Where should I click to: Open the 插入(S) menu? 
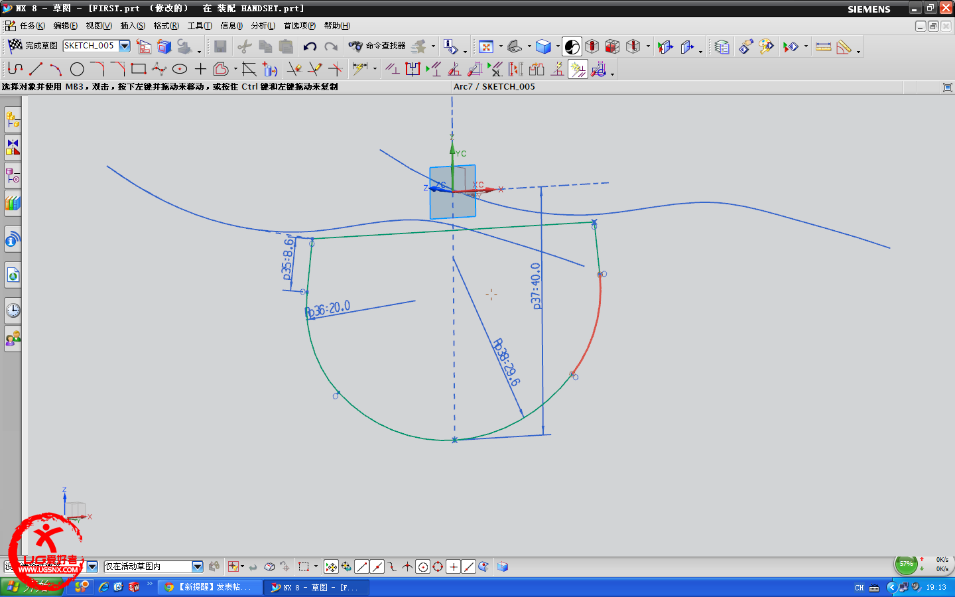coord(133,26)
